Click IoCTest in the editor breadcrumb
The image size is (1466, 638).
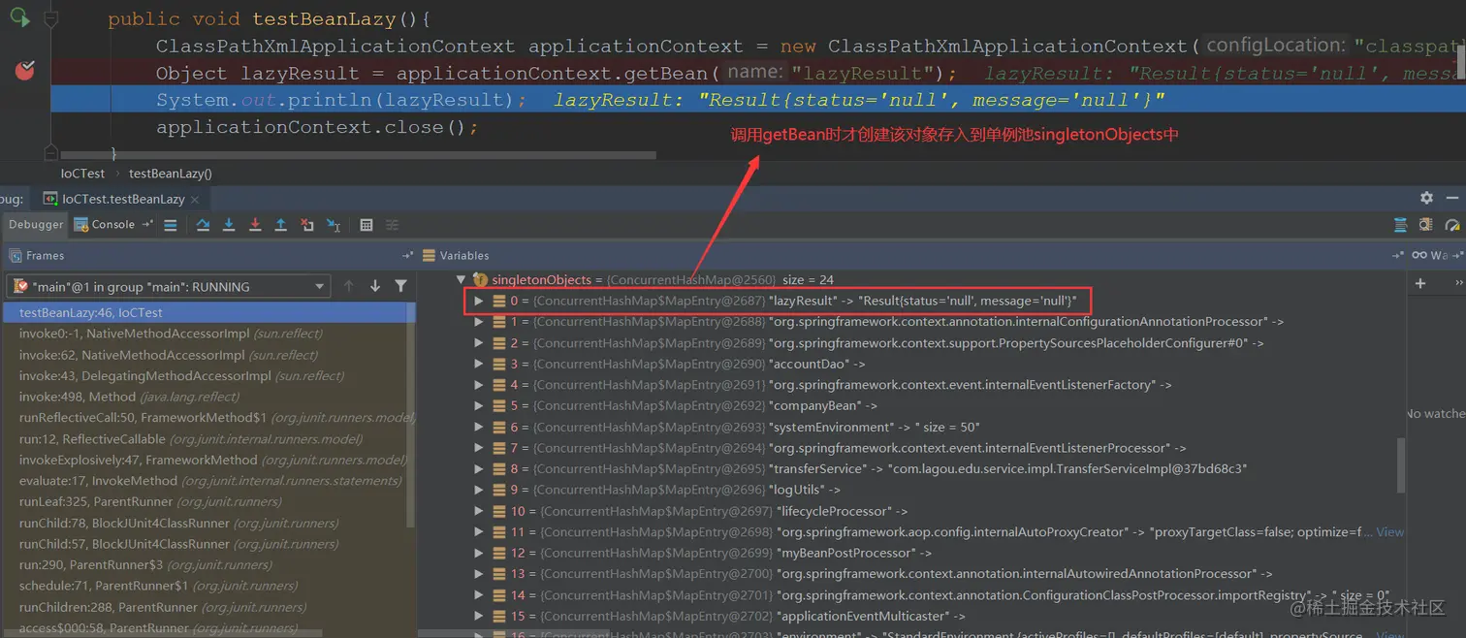(82, 174)
